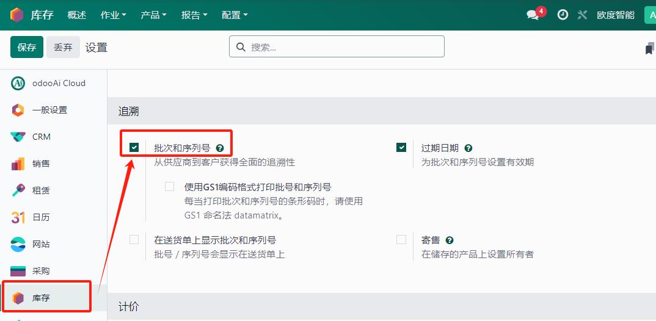Viewport: 656px width, 321px height.
Task: Click the 日历 31 icon
Action: [18, 217]
